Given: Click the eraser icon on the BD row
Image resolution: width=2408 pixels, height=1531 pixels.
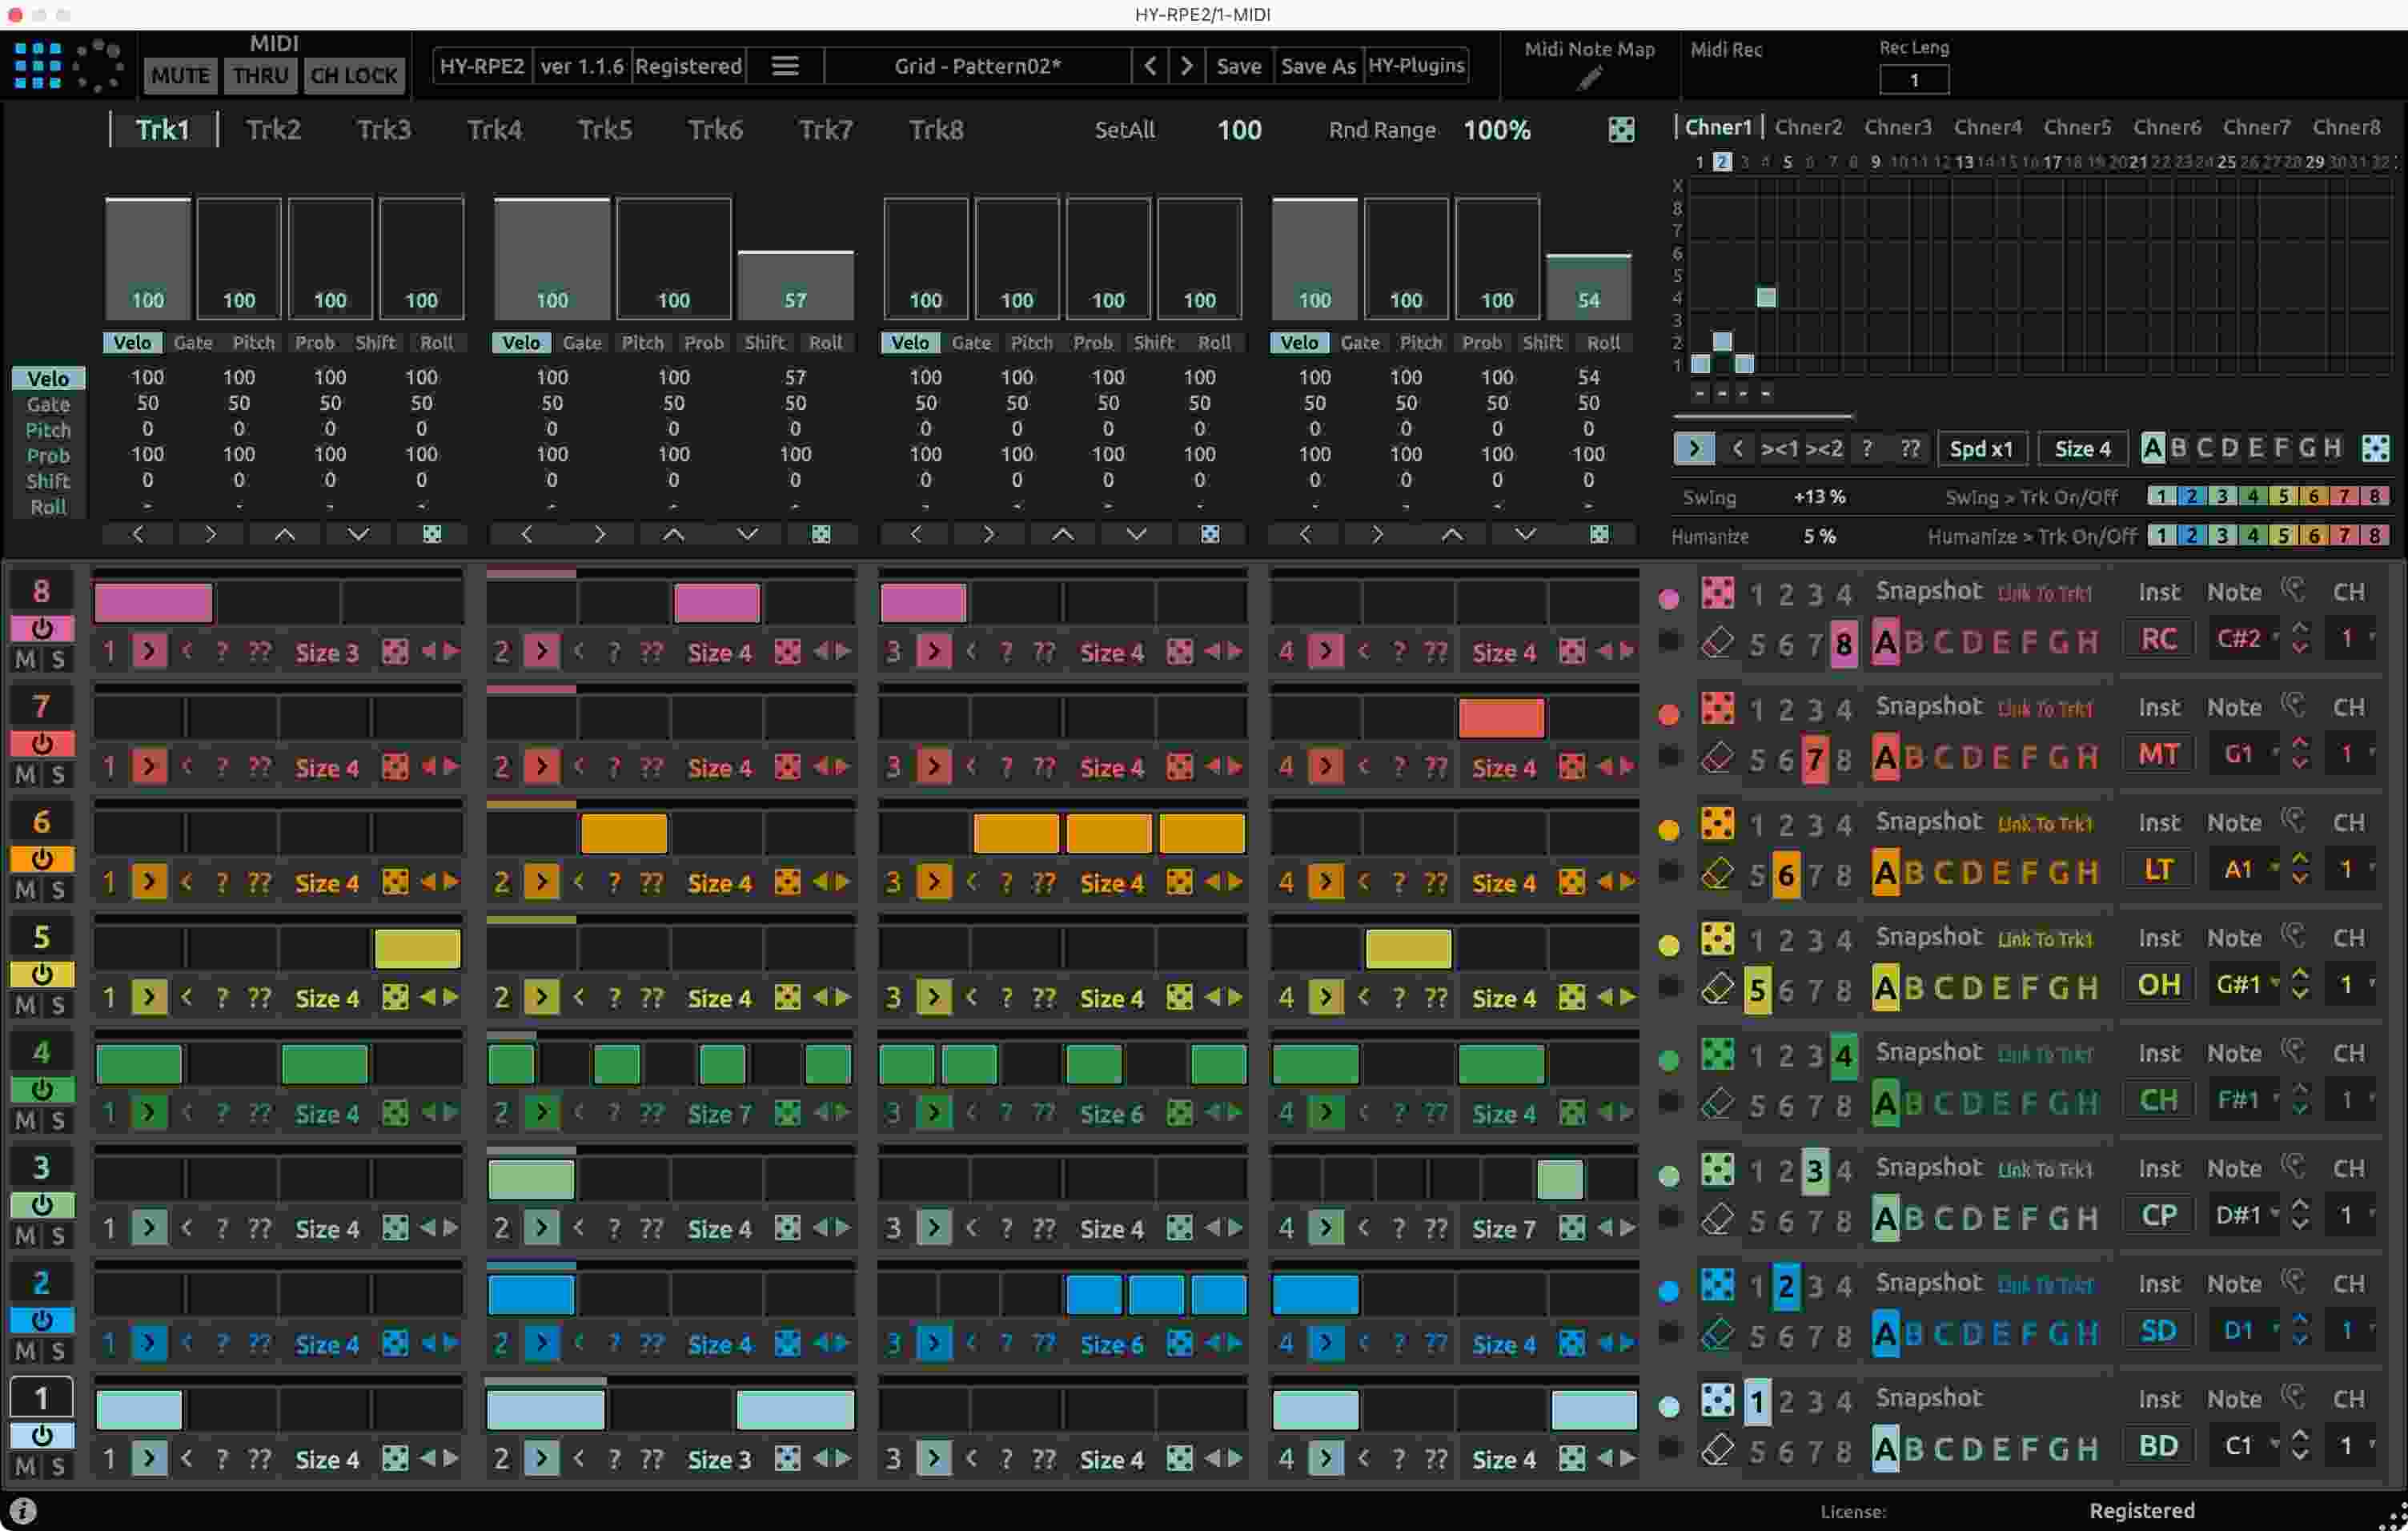Looking at the screenshot, I should point(1717,1447).
